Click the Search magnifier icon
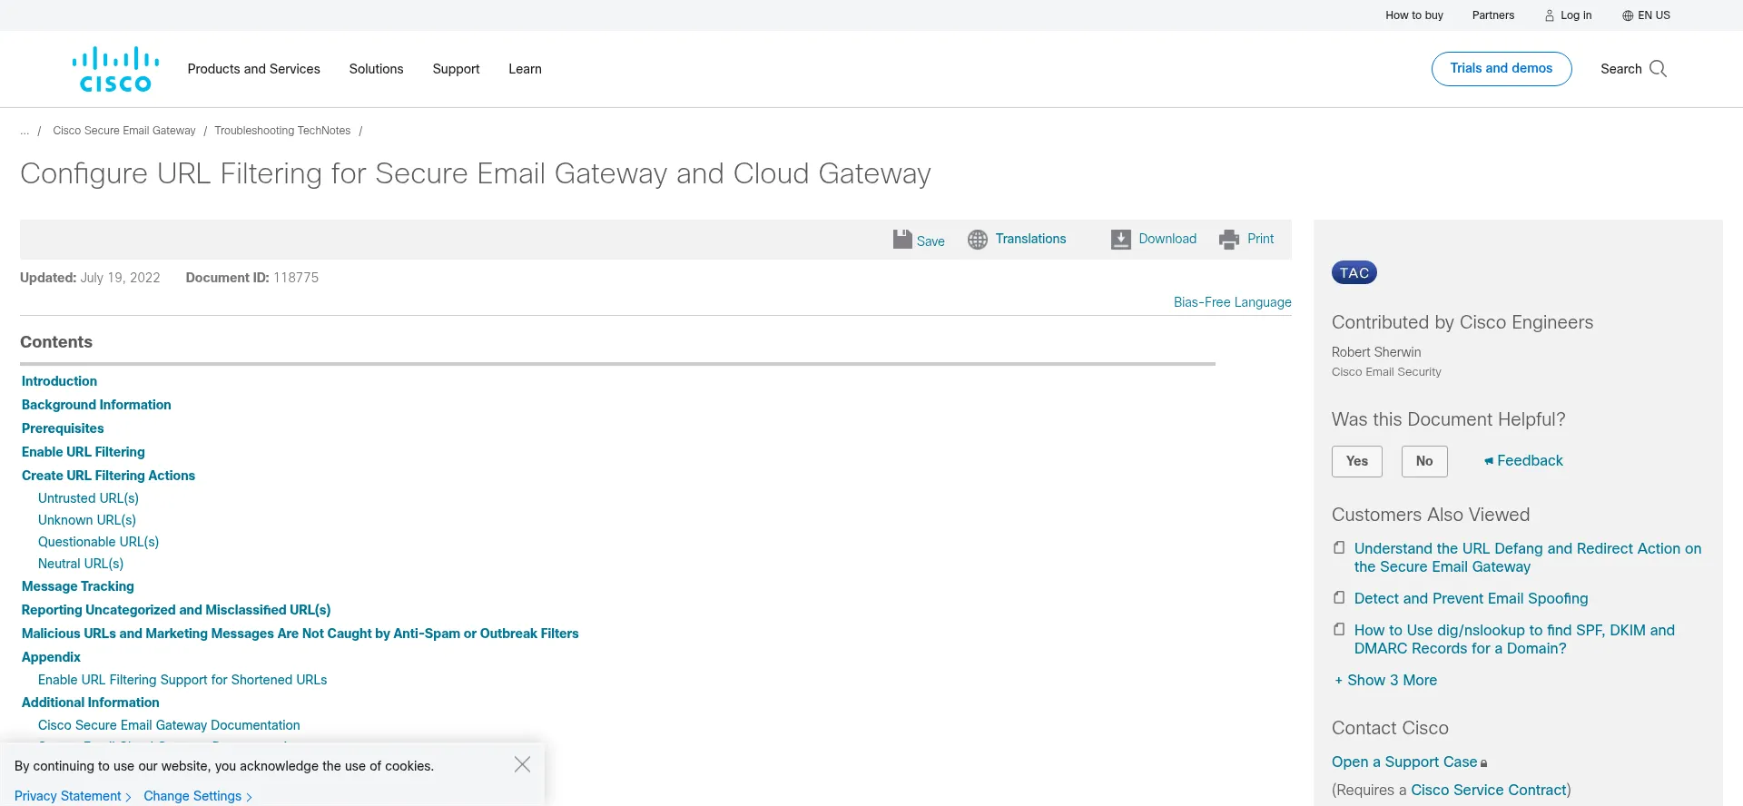1743x806 pixels. (x=1658, y=69)
